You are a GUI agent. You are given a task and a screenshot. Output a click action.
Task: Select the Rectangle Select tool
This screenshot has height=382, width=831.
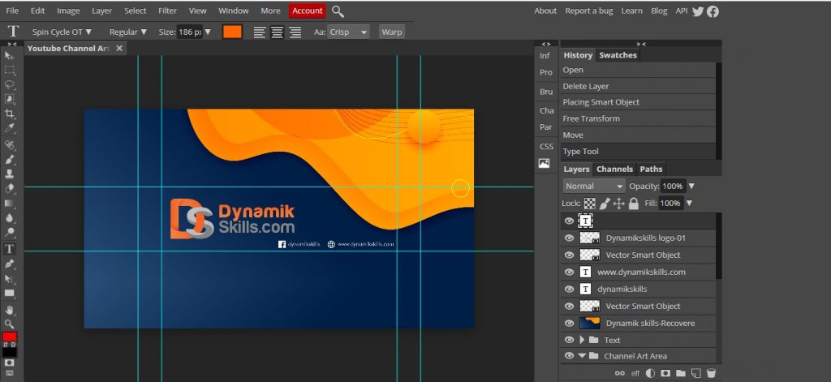point(10,70)
